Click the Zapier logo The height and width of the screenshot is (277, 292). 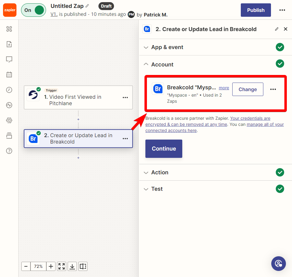tap(10, 10)
